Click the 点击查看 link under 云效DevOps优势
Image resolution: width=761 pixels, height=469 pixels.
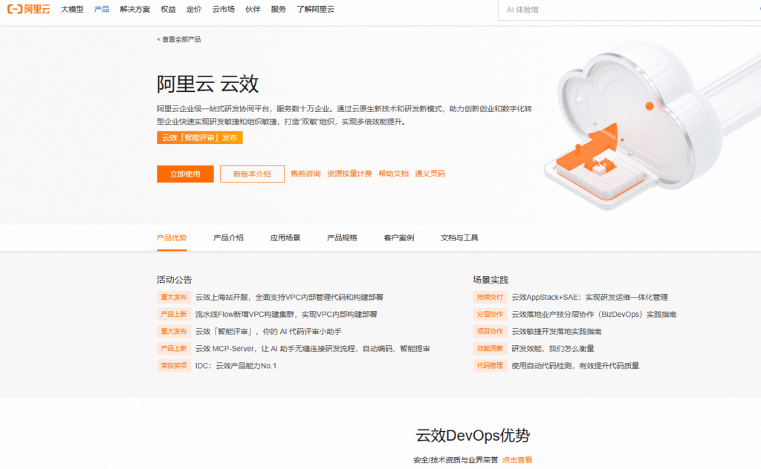click(x=518, y=459)
